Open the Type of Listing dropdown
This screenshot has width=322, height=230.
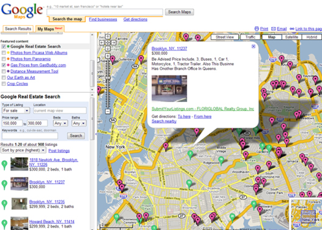(16, 110)
